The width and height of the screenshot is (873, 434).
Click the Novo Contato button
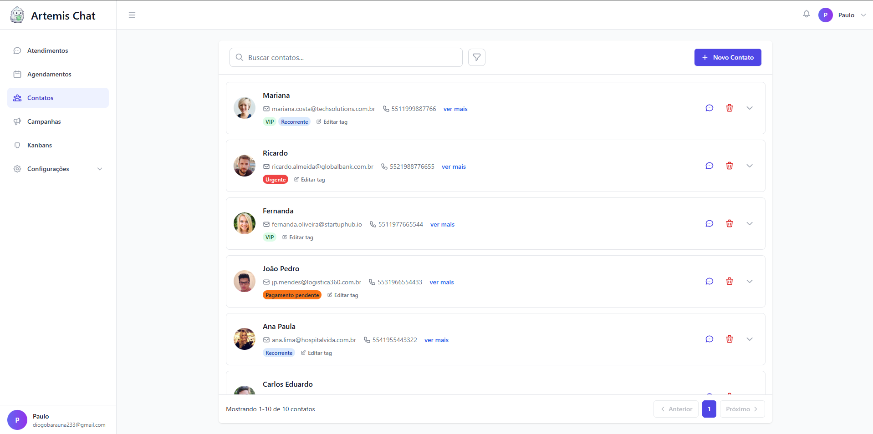point(727,57)
